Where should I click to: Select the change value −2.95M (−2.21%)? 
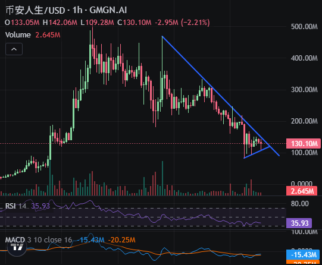pyautogui.click(x=182, y=23)
